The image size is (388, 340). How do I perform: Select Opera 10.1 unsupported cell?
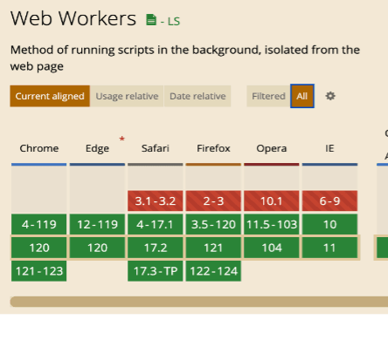(x=272, y=201)
